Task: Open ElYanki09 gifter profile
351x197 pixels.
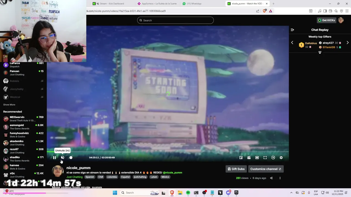Action: click(329, 47)
